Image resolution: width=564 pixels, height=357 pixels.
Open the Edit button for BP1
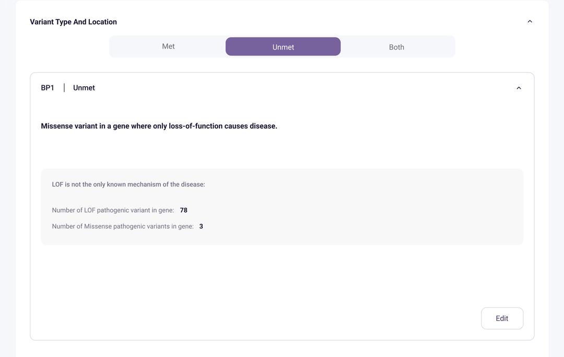[x=502, y=318]
